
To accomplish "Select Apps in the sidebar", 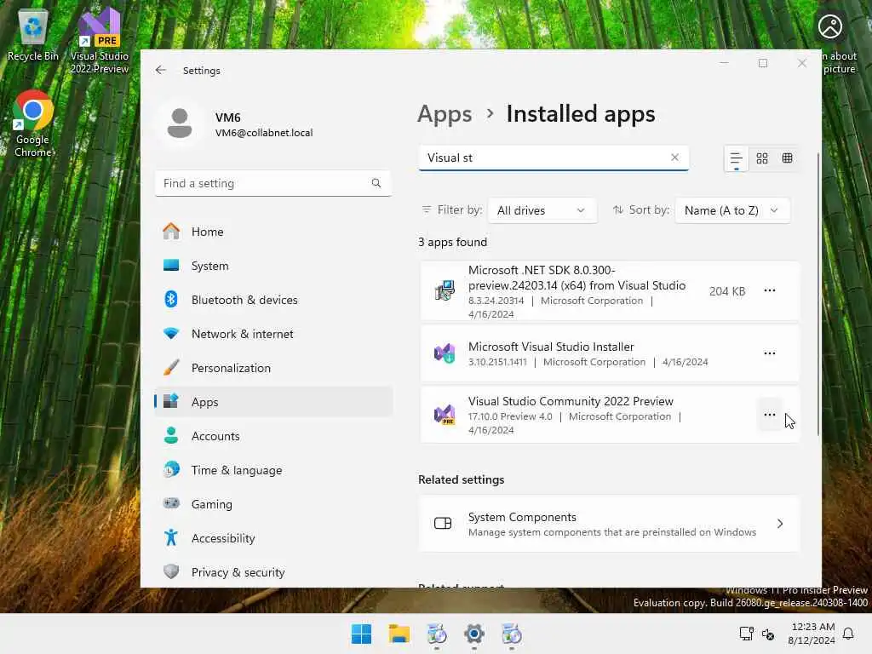I will [273, 402].
